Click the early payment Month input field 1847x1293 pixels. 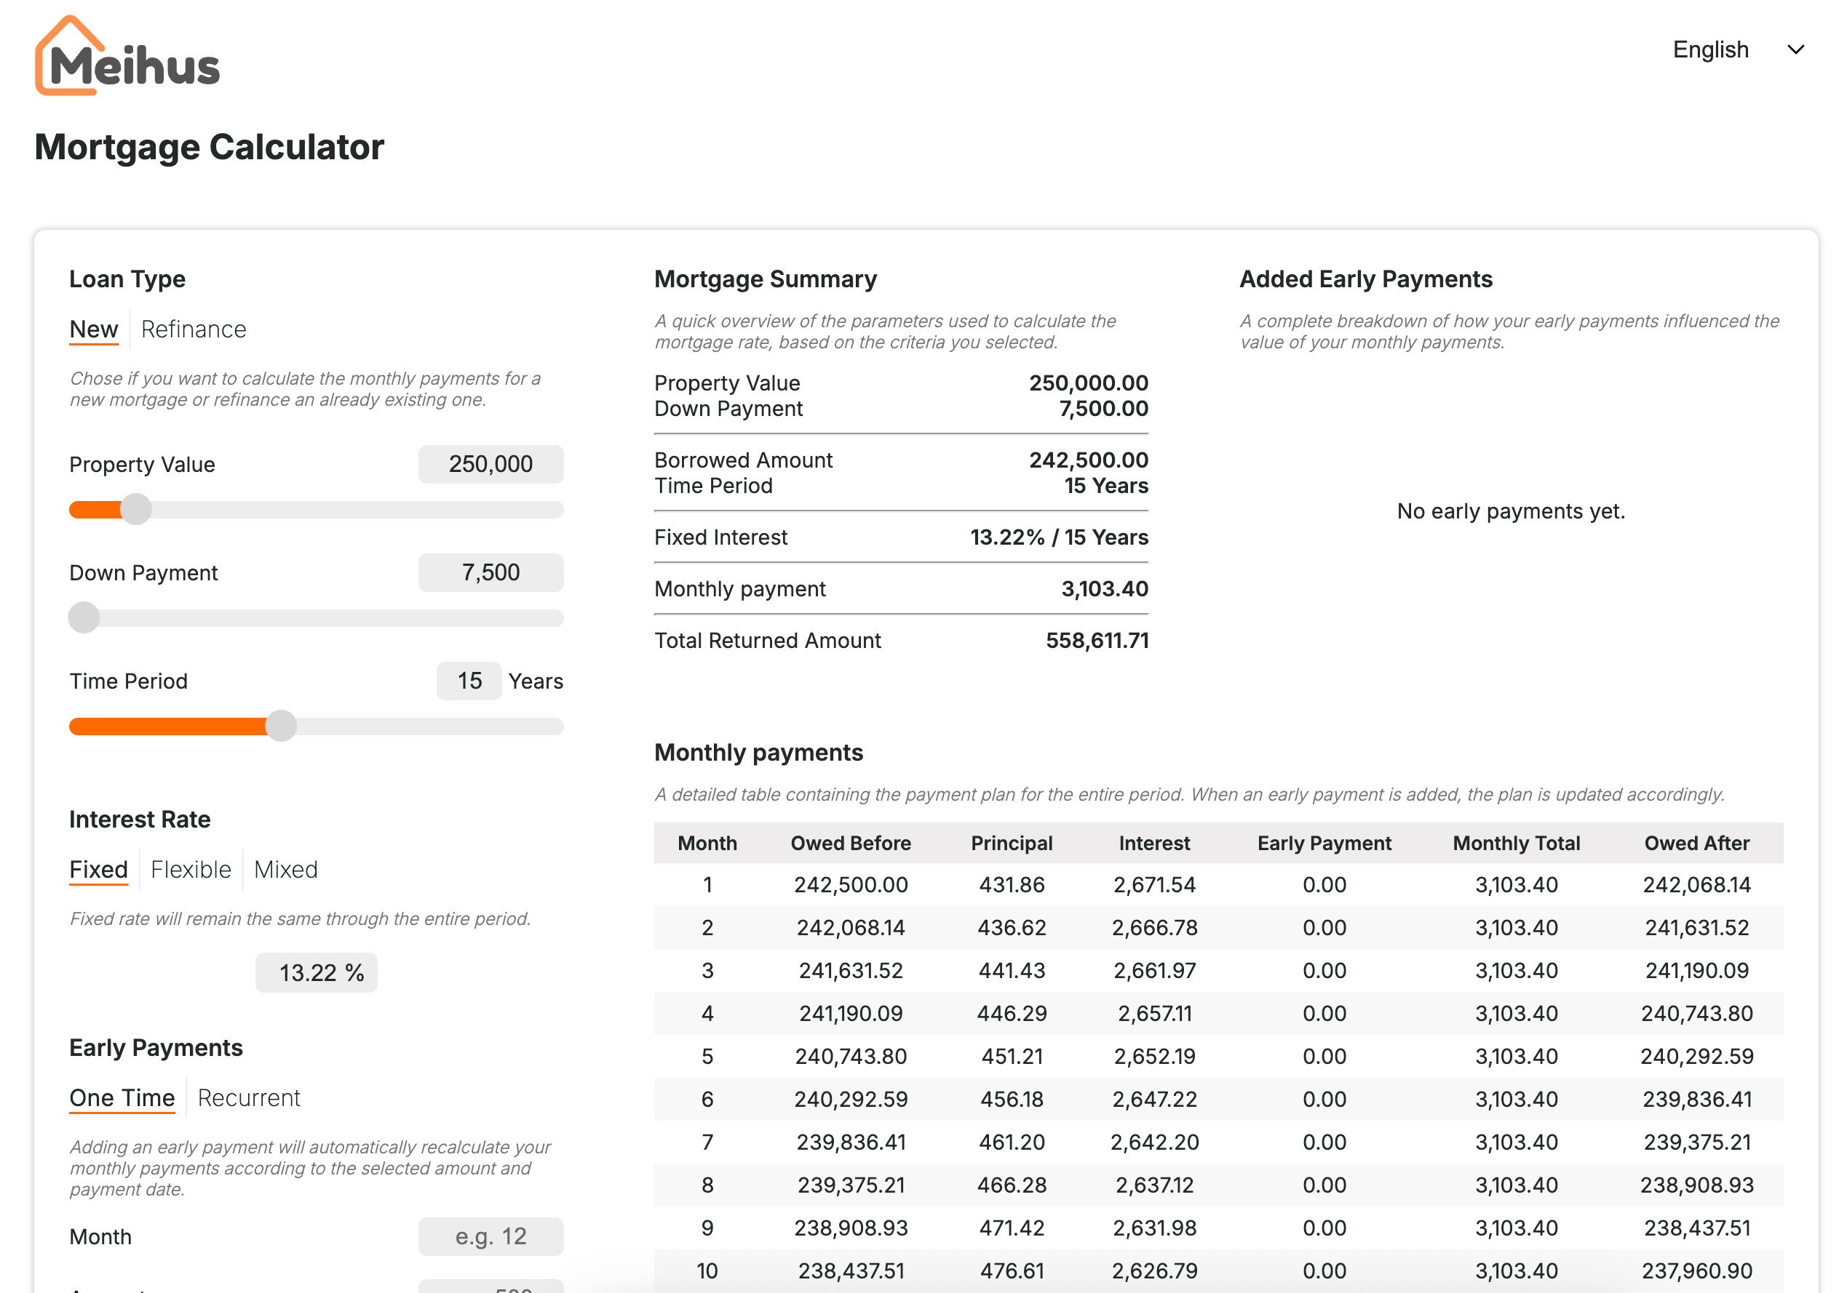[490, 1236]
